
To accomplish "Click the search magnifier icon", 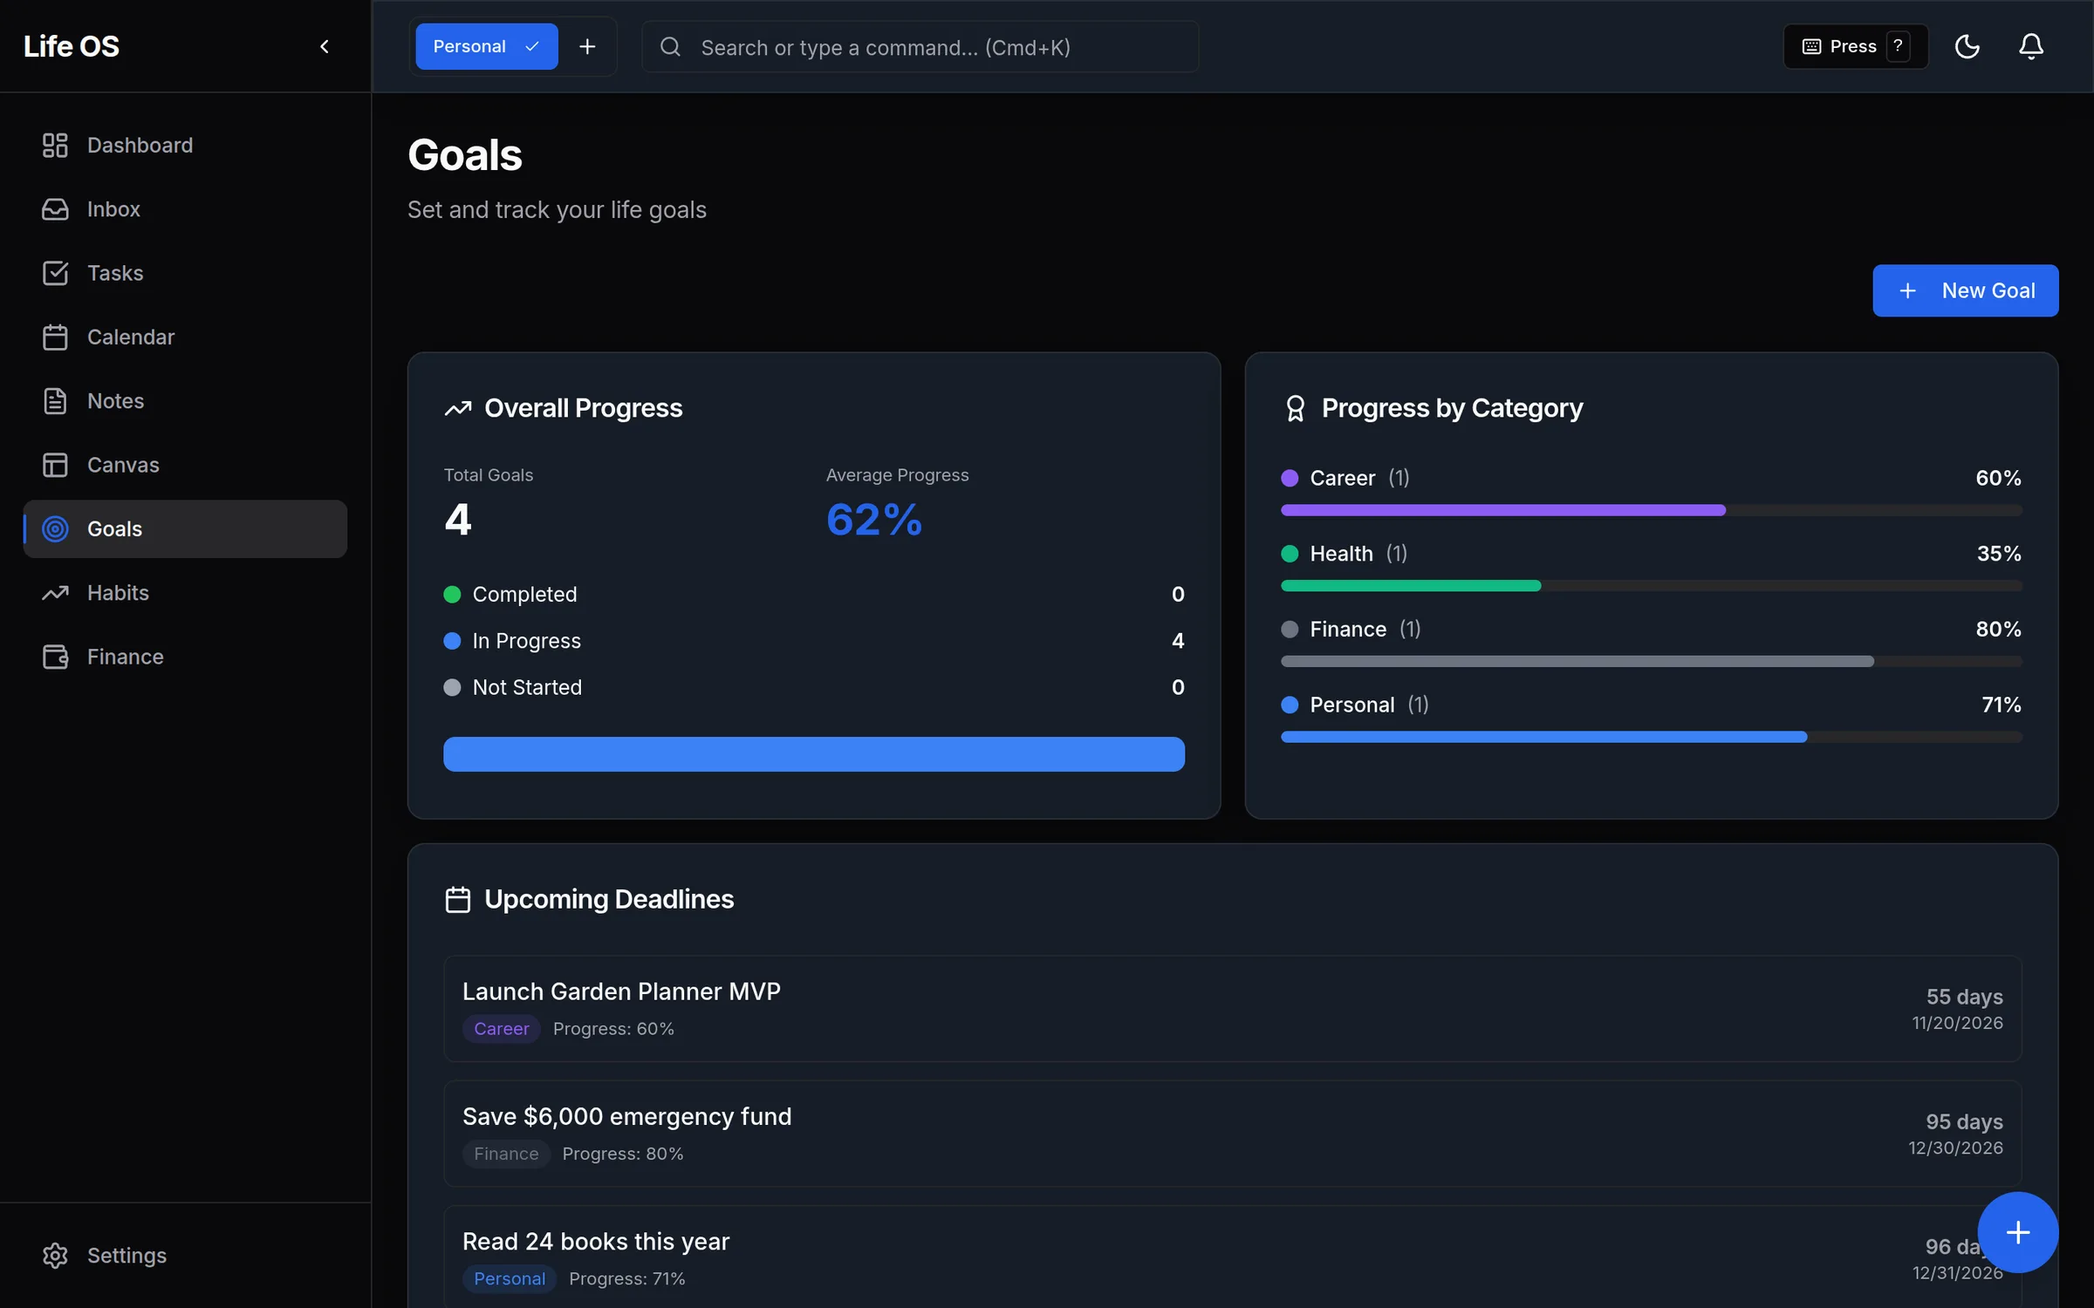I will point(670,47).
